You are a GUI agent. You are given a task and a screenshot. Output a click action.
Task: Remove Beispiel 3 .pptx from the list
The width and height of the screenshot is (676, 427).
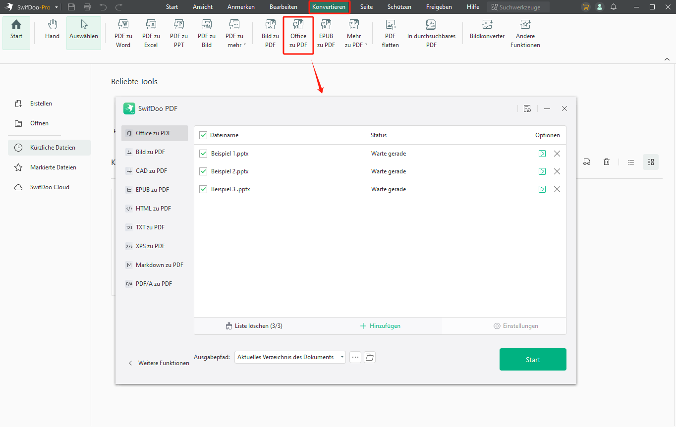[x=557, y=189]
